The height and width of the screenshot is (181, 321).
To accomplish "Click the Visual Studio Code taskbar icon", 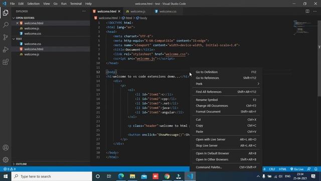I will tap(190, 176).
